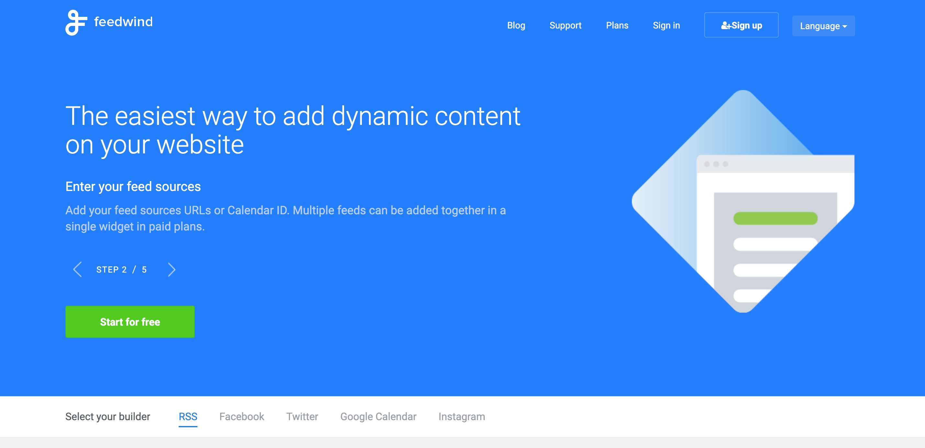Image resolution: width=925 pixels, height=448 pixels.
Task: Click the widget preview illustration
Action: (754, 205)
